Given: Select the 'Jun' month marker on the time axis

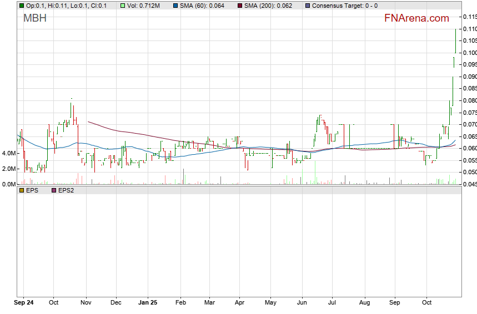Looking at the screenshot, I should coord(302,303).
